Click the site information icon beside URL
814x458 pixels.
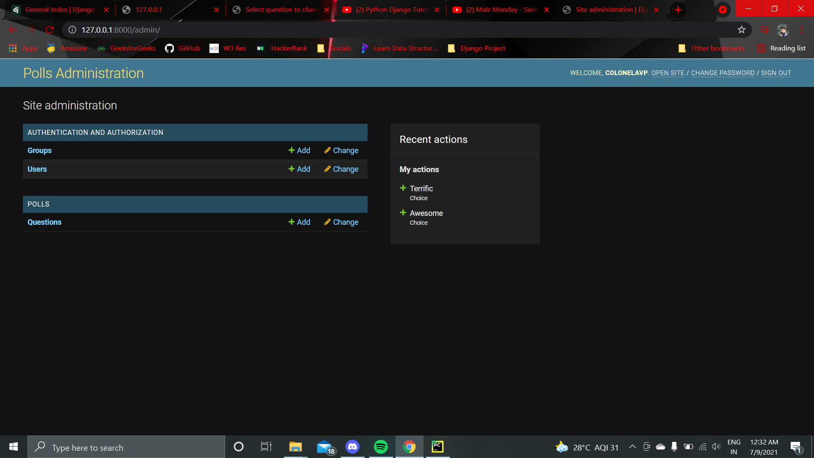tap(72, 30)
